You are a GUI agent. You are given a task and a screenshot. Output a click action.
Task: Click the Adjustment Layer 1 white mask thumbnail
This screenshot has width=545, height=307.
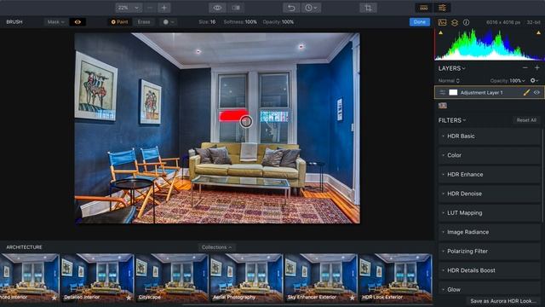coord(453,93)
